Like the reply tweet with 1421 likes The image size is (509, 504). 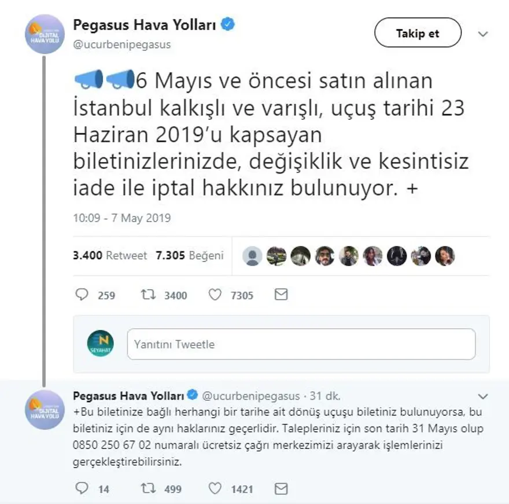pos(215,489)
